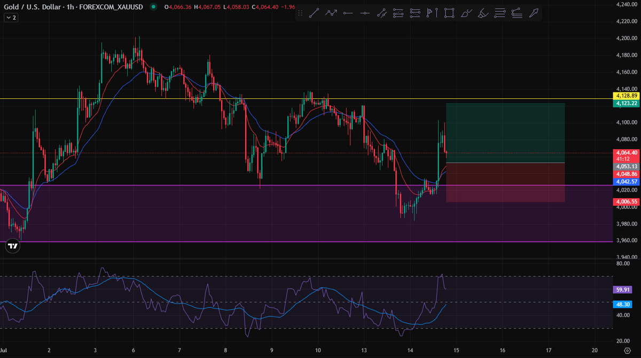Screen dimensions: 641x358
Task: Select the Rectangle drawing tool
Action: [449, 13]
